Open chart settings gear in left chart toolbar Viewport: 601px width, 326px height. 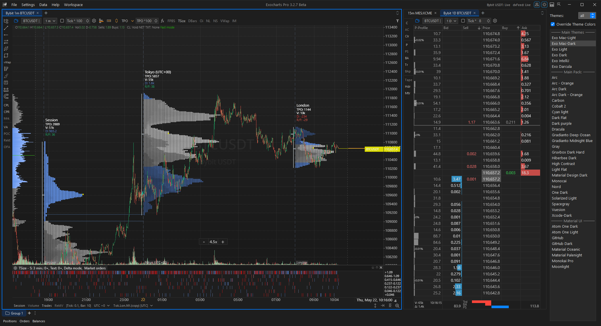[94, 21]
